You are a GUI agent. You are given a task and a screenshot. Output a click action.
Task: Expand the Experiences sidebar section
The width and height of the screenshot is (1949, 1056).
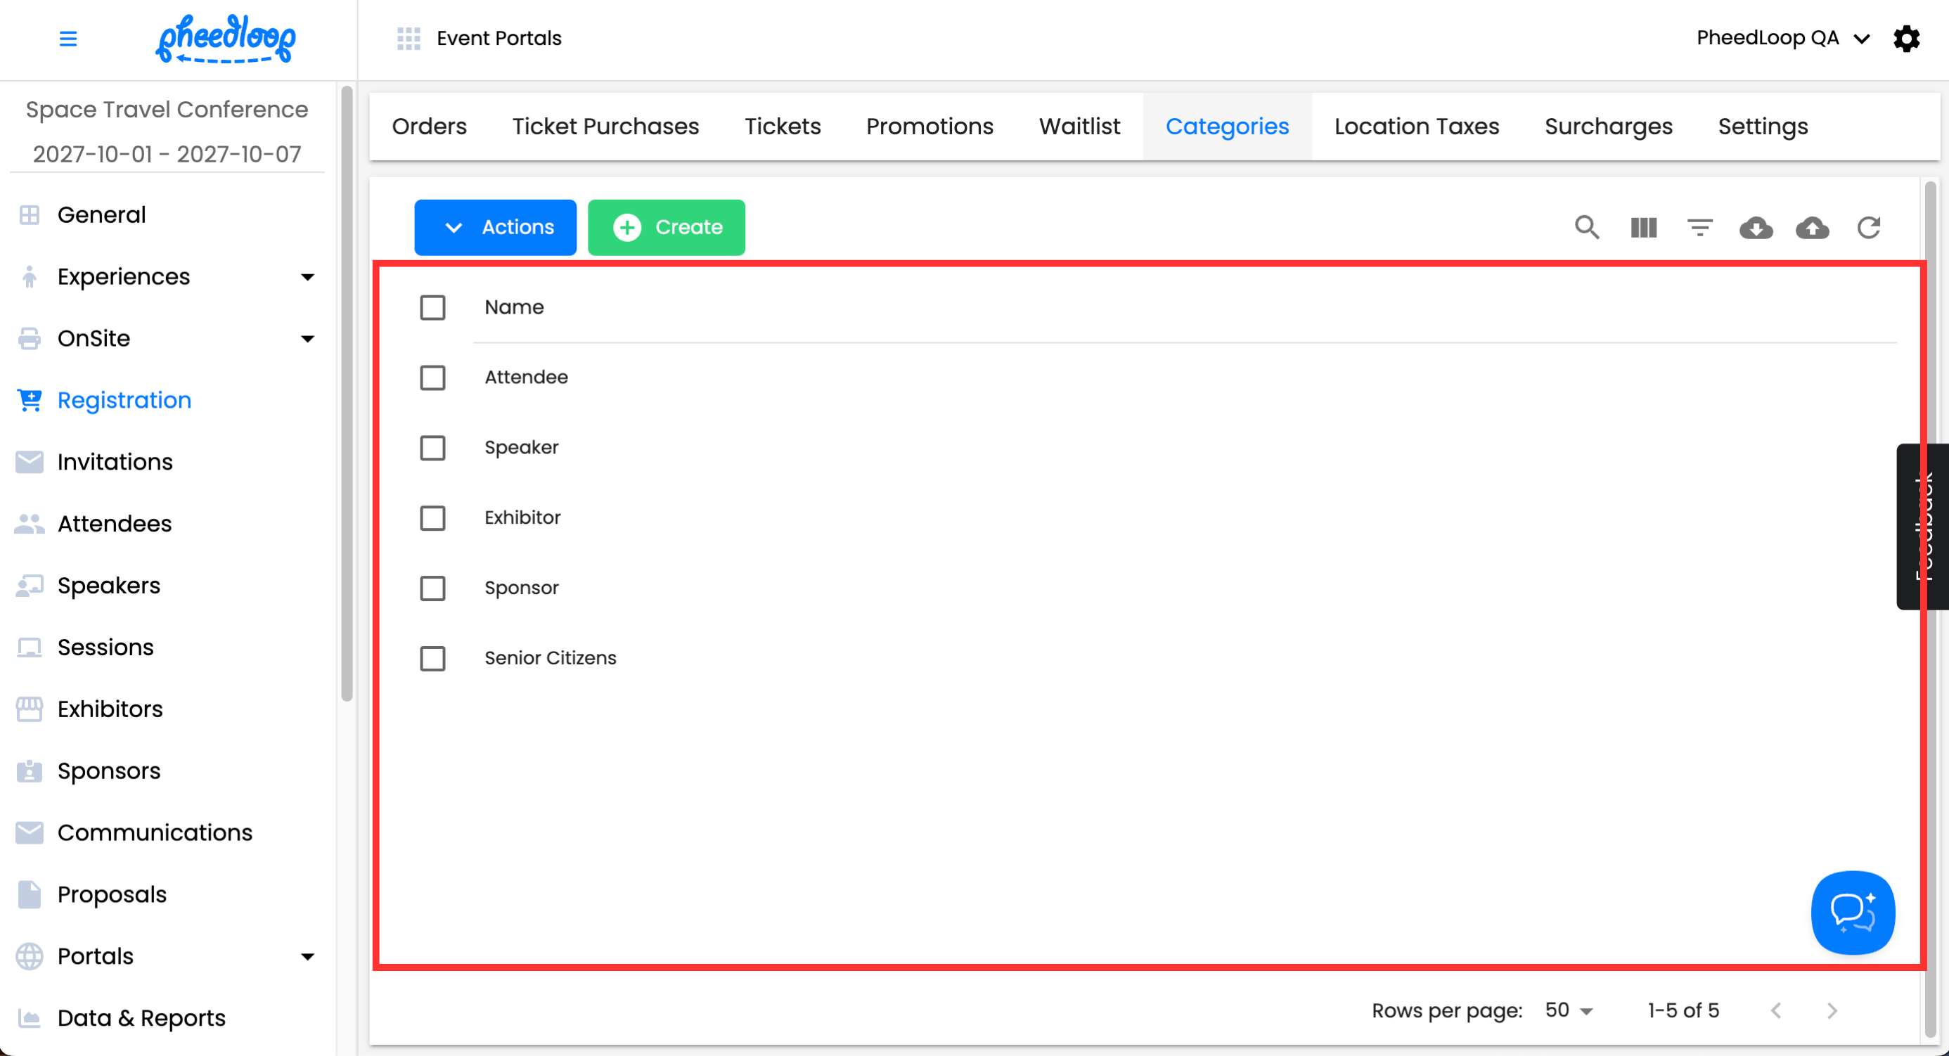pos(307,277)
